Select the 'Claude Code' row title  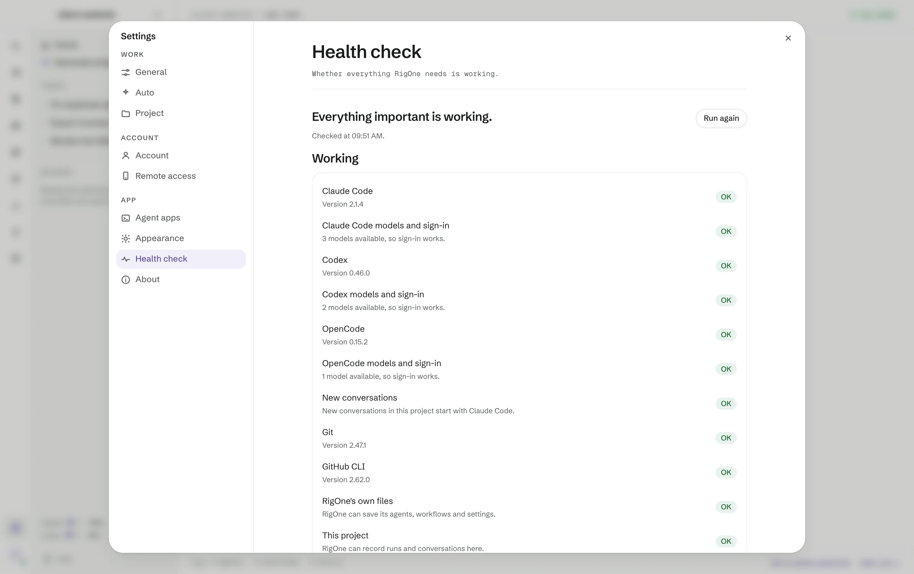347,191
